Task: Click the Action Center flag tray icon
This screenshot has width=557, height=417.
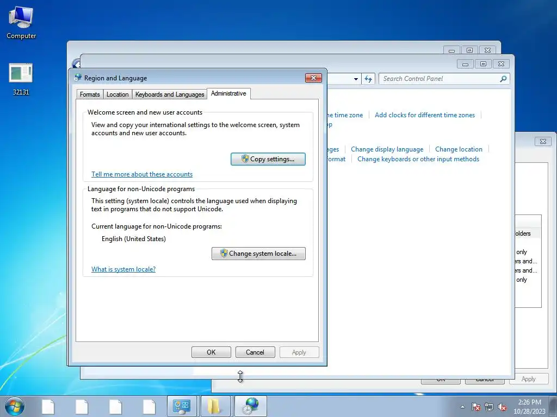Action: (x=475, y=407)
